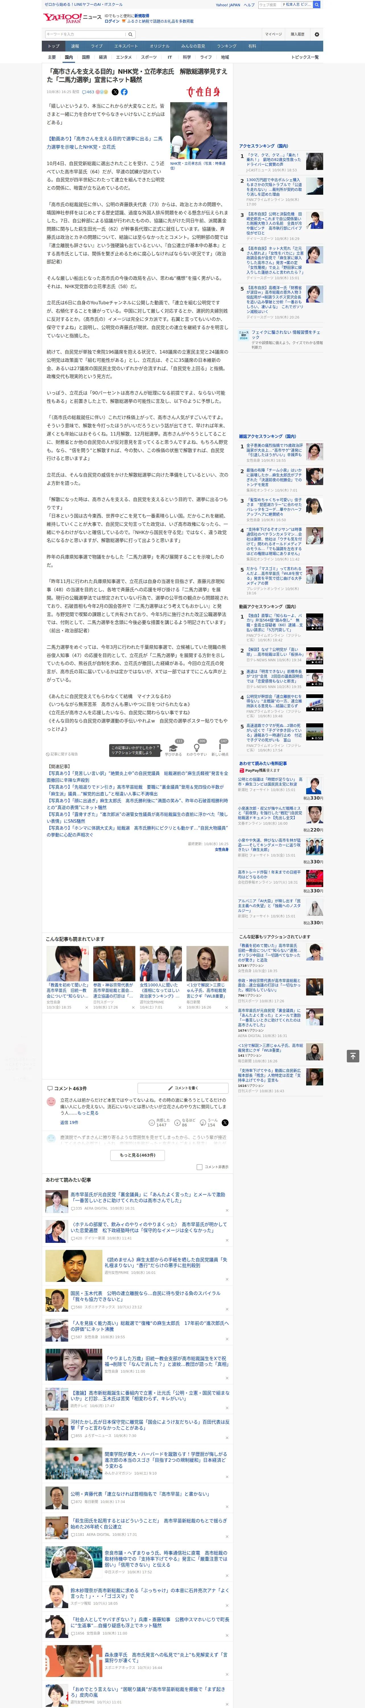Click the first commenter's pink avatar

[51, 1101]
